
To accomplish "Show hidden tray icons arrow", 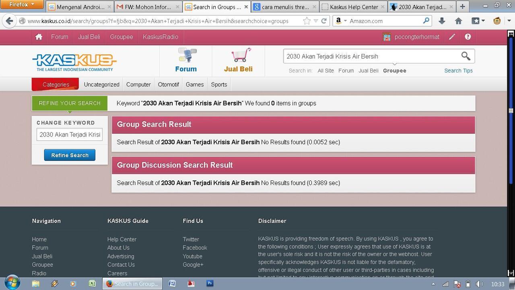I will pos(433,284).
